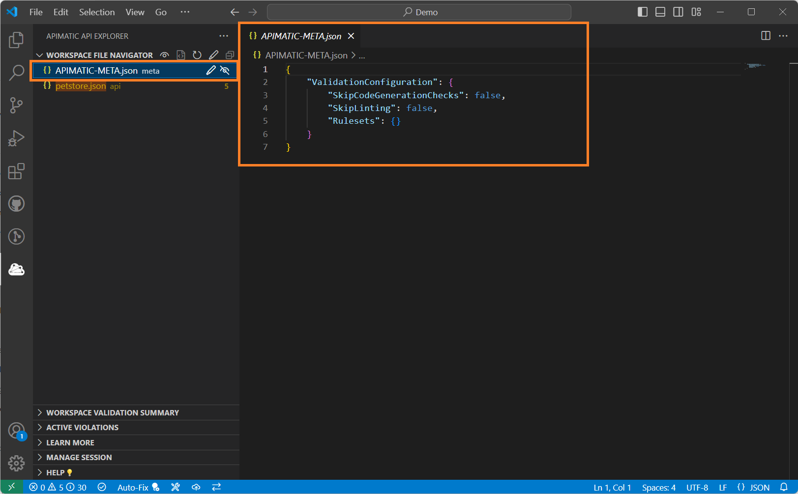Select the APIMATIC-META.json editor tab
The image size is (798, 494).
(x=301, y=36)
